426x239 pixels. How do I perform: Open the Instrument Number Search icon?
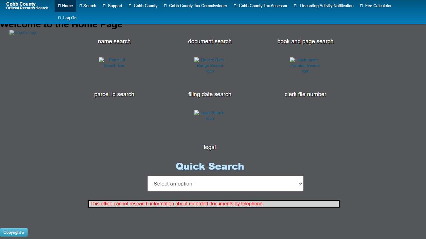(x=305, y=65)
